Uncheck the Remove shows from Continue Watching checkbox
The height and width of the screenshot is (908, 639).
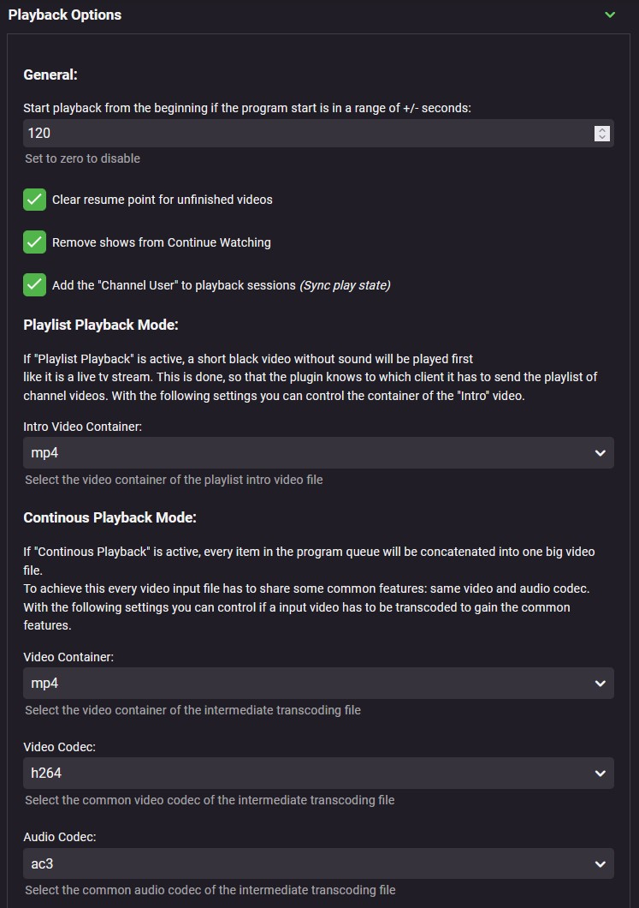34,242
